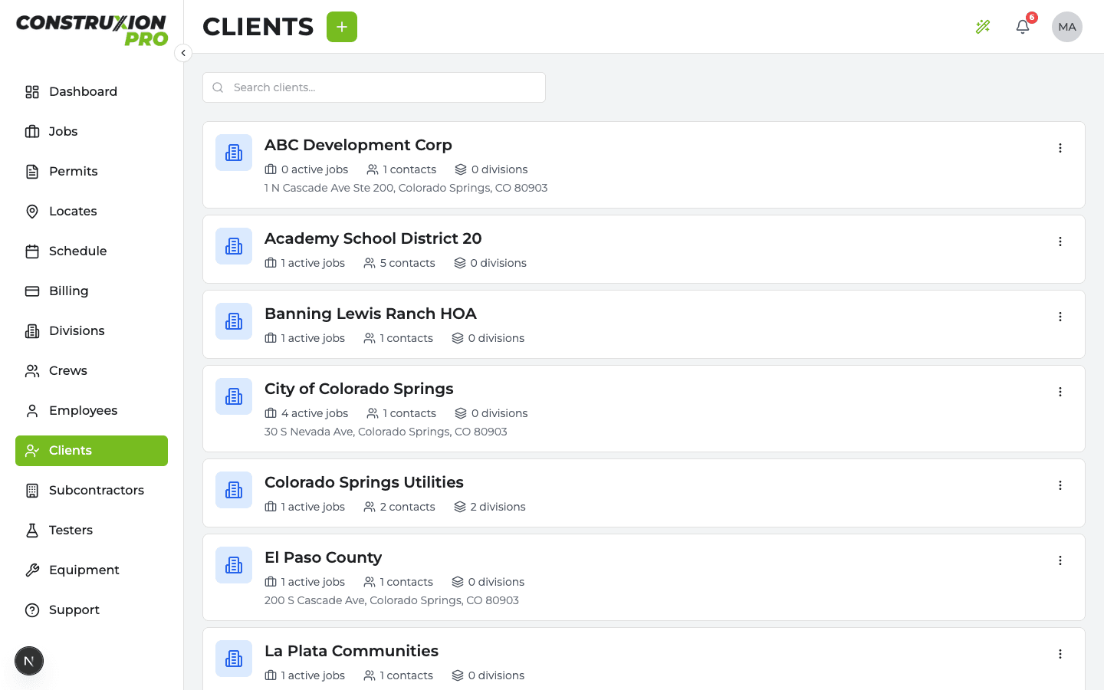The image size is (1104, 690).
Task: Click the City of Colorado Springs building icon
Action: tap(234, 396)
